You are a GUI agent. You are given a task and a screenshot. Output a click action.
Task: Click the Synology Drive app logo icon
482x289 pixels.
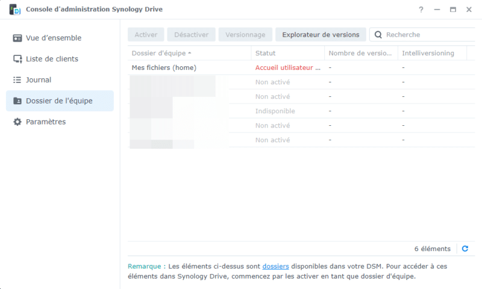pos(14,10)
